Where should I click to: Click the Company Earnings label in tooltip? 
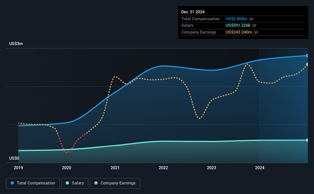tap(198, 32)
